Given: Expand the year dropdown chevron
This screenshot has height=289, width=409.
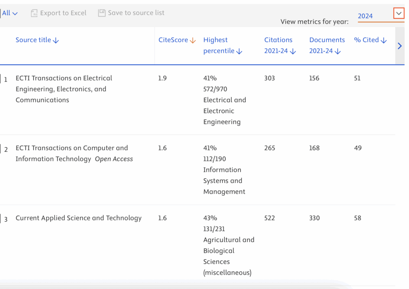Looking at the screenshot, I should click(x=399, y=13).
